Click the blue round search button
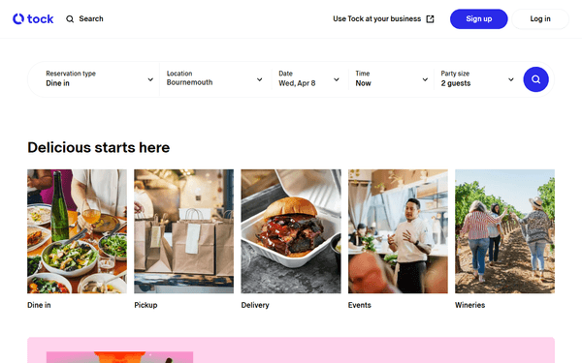The width and height of the screenshot is (582, 363). (x=535, y=79)
